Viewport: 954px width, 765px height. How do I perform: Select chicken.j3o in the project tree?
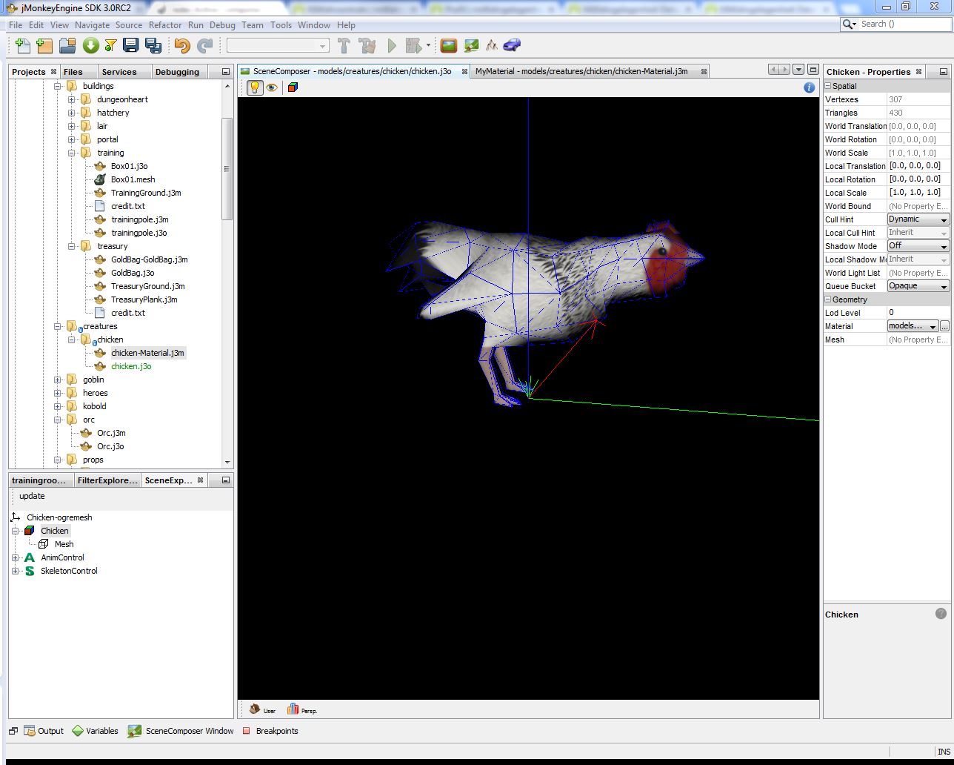click(x=131, y=366)
